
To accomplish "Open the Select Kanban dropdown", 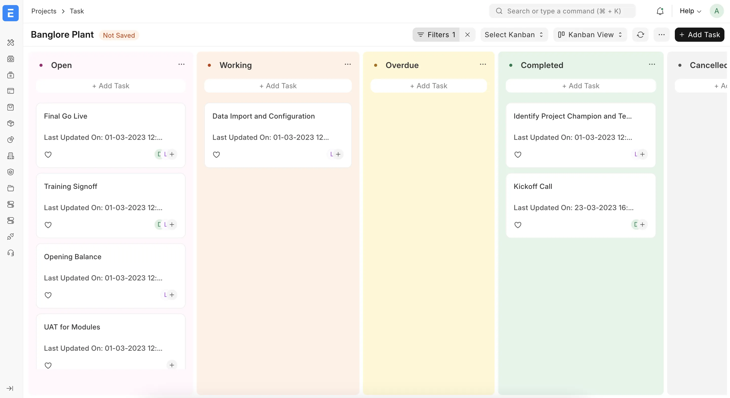I will coord(514,35).
